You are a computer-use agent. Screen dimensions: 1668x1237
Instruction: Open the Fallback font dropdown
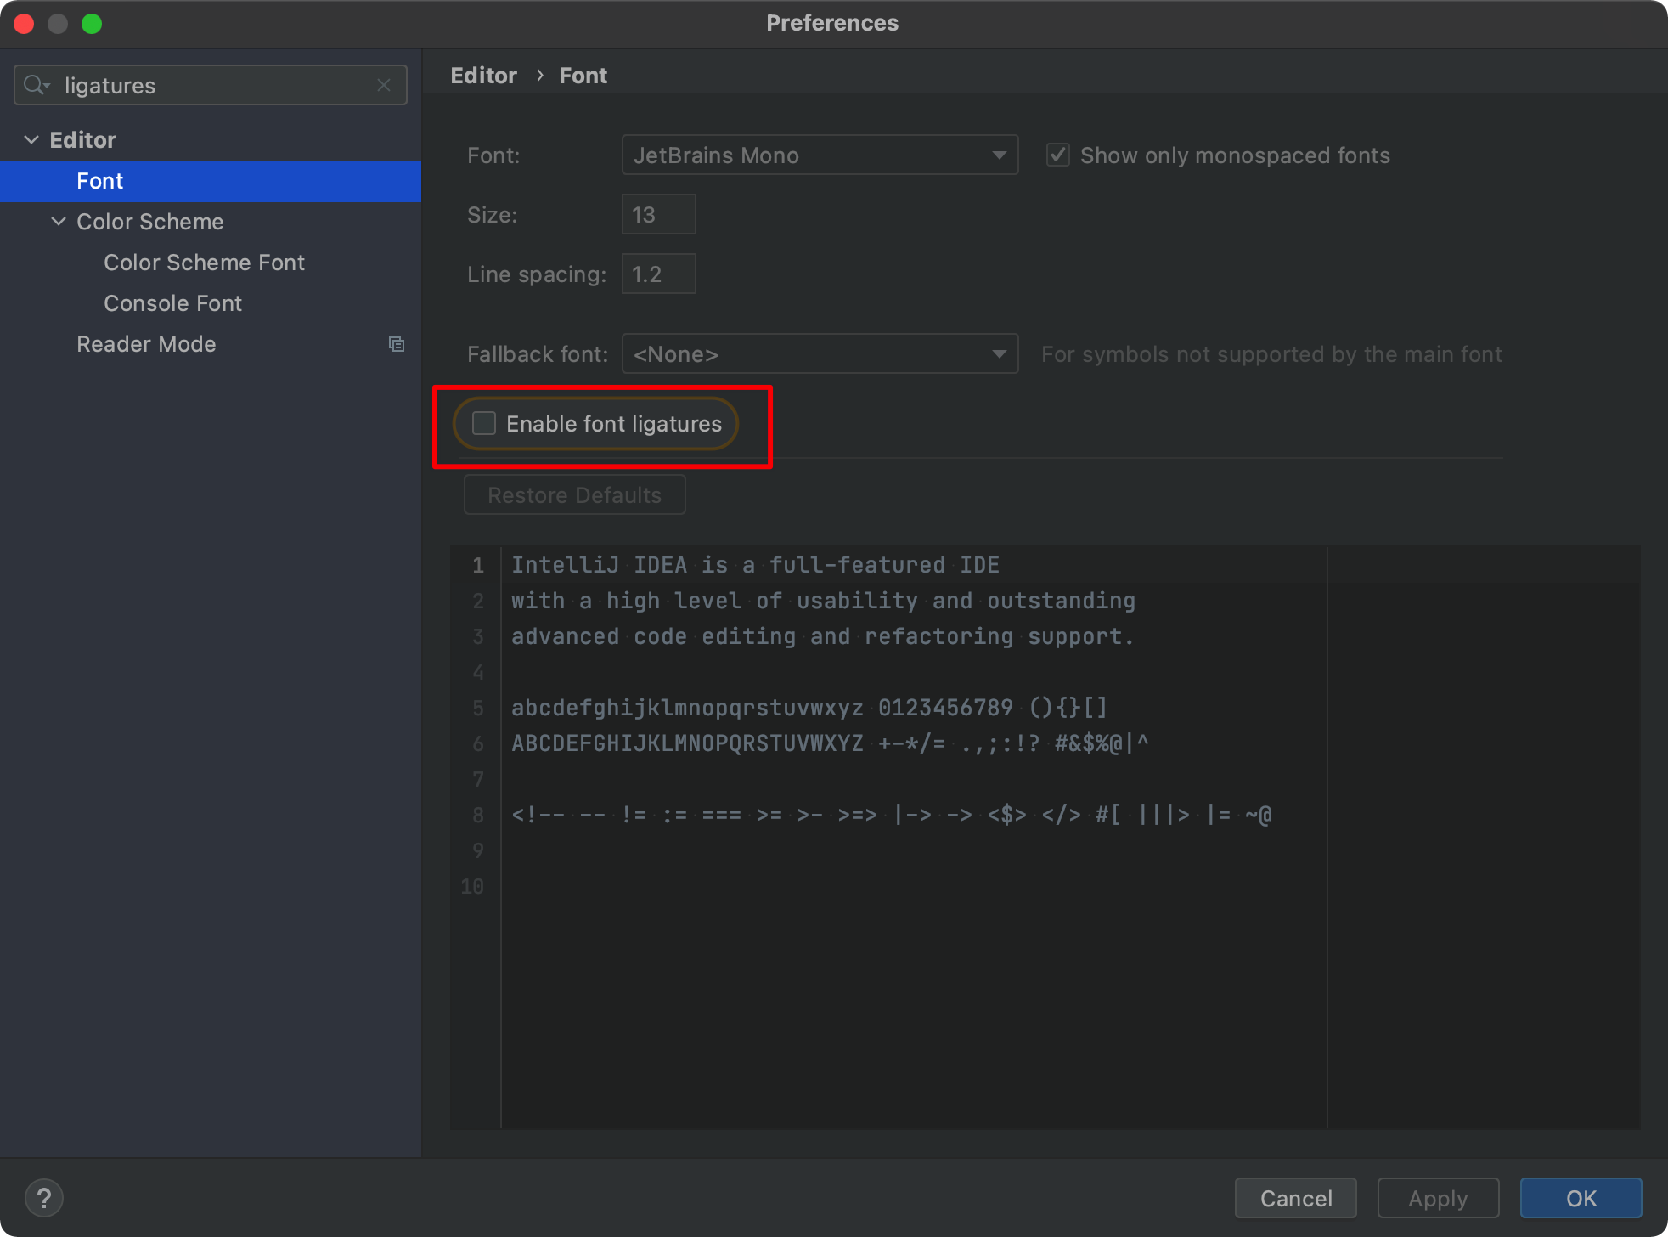pyautogui.click(x=820, y=353)
